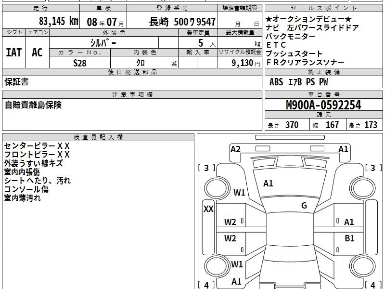Click the registration number 長崎 500 9547

[x=182, y=22]
